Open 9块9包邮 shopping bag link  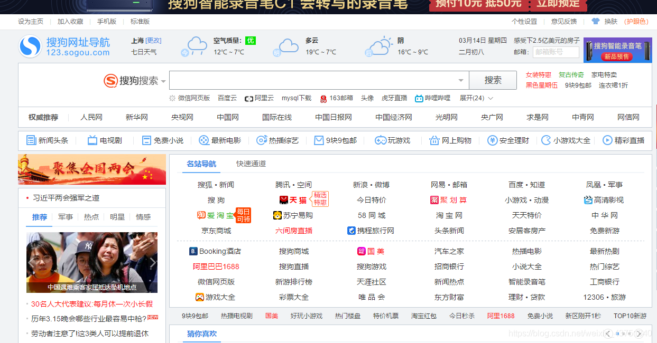(x=336, y=140)
